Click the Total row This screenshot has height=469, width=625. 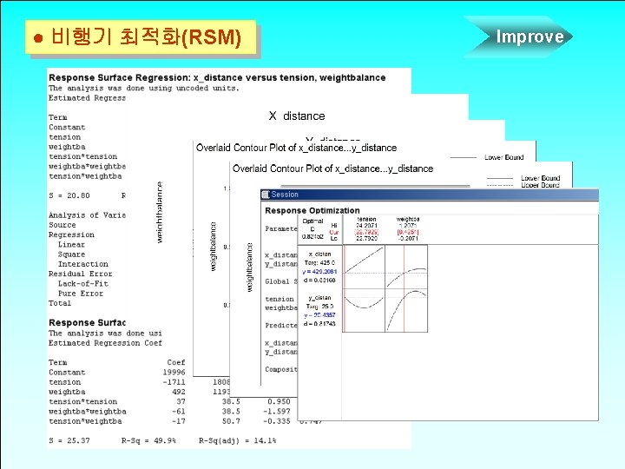click(x=60, y=303)
